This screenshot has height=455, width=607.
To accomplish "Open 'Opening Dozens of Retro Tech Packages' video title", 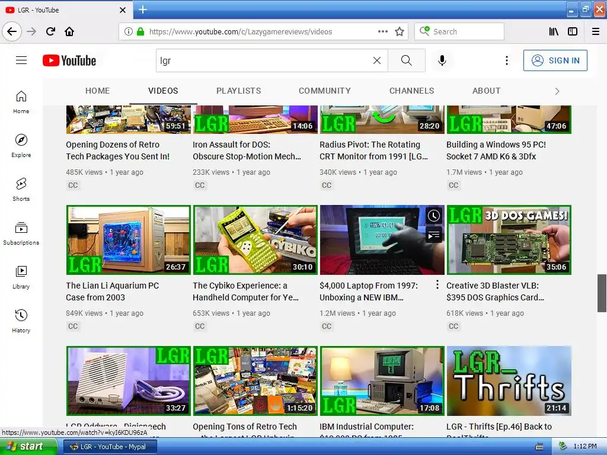I will [x=118, y=150].
